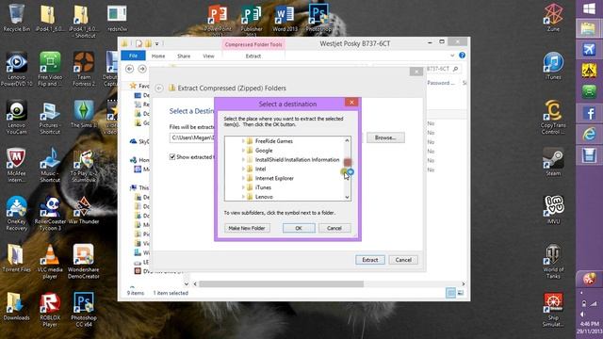
Task: Switch Explorer to details view
Action: [450, 293]
